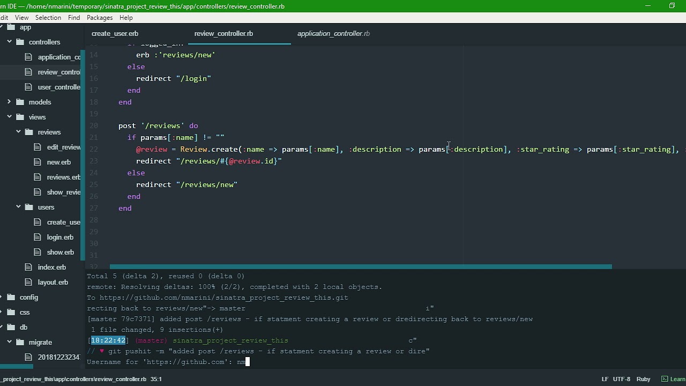Viewport: 686px width, 386px height.
Task: Open the Help menu
Action: pyautogui.click(x=126, y=18)
